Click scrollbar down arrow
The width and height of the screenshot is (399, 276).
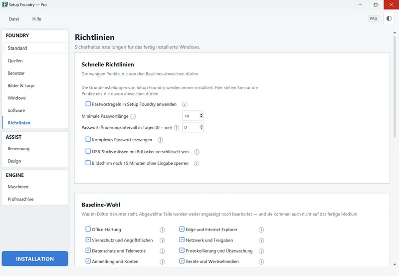pyautogui.click(x=395, y=265)
